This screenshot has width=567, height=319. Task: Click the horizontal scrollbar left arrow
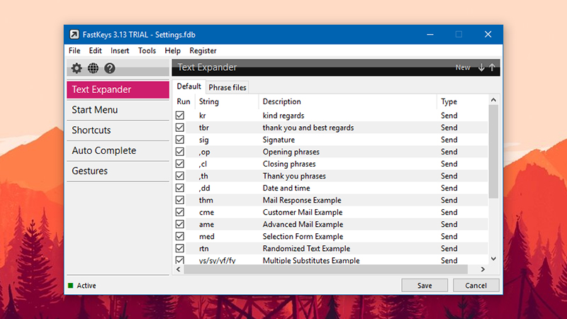point(179,269)
